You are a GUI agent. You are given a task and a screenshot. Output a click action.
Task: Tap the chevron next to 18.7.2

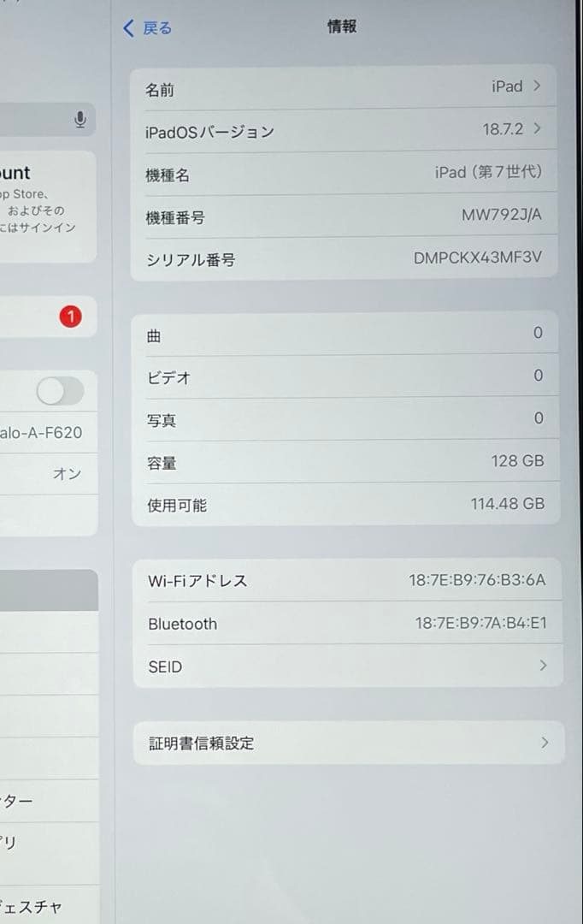[537, 128]
